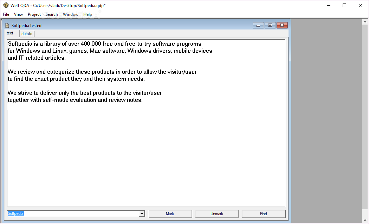Close the Softpedia tested document window

282,25
